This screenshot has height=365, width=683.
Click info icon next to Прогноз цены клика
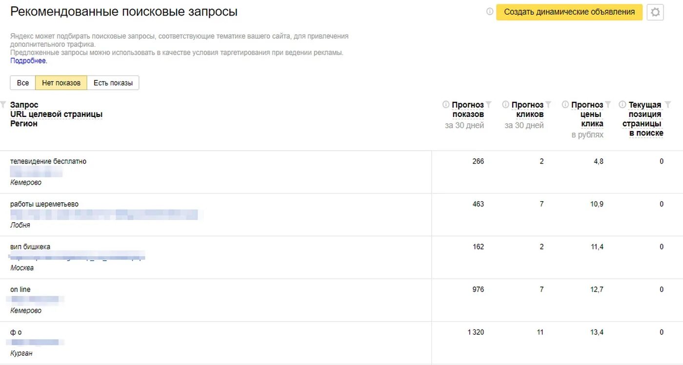tap(565, 105)
